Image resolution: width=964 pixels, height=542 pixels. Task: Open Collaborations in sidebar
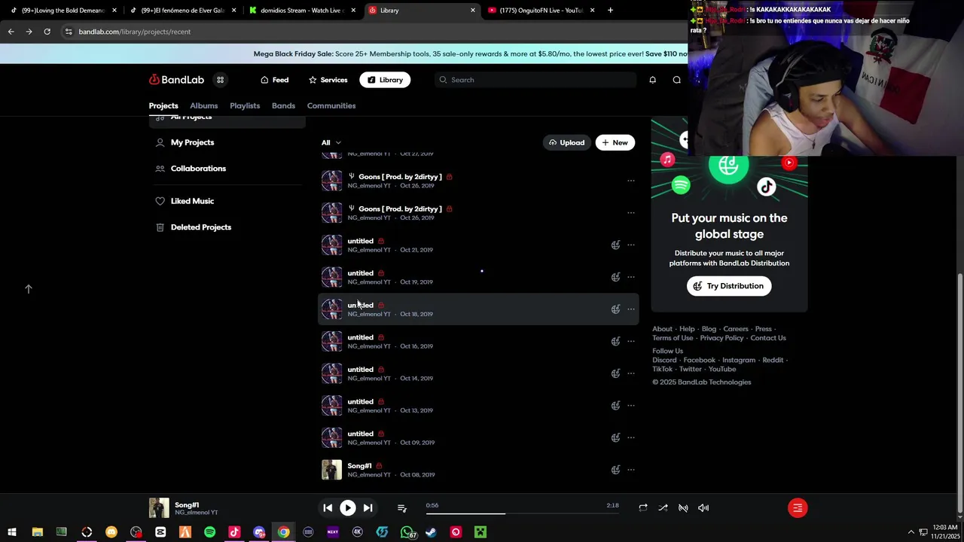191,169
